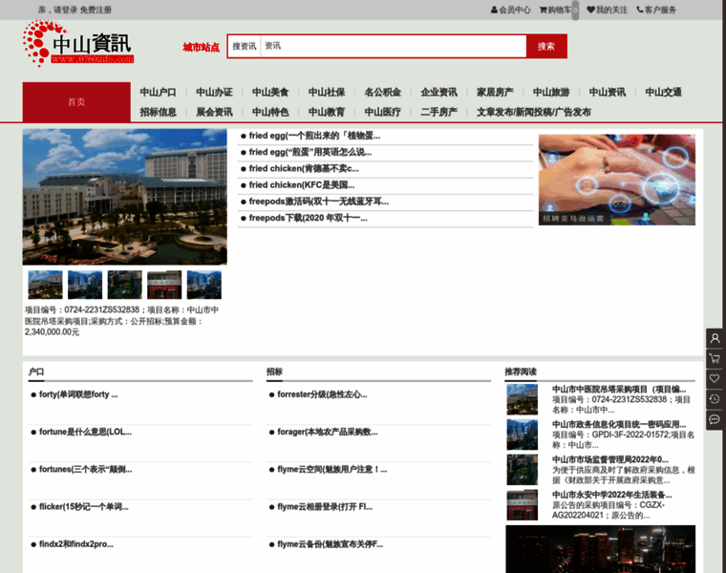Open the freepods激活码 article link
This screenshot has height=573, width=726.
point(318,202)
